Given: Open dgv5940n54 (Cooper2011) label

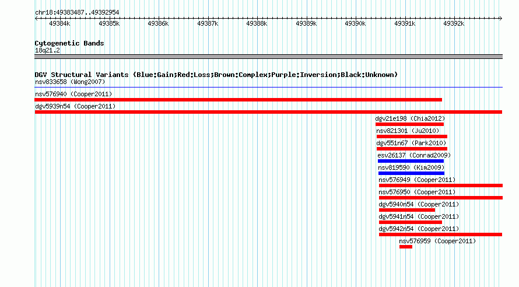Looking at the screenshot, I should [x=419, y=204].
